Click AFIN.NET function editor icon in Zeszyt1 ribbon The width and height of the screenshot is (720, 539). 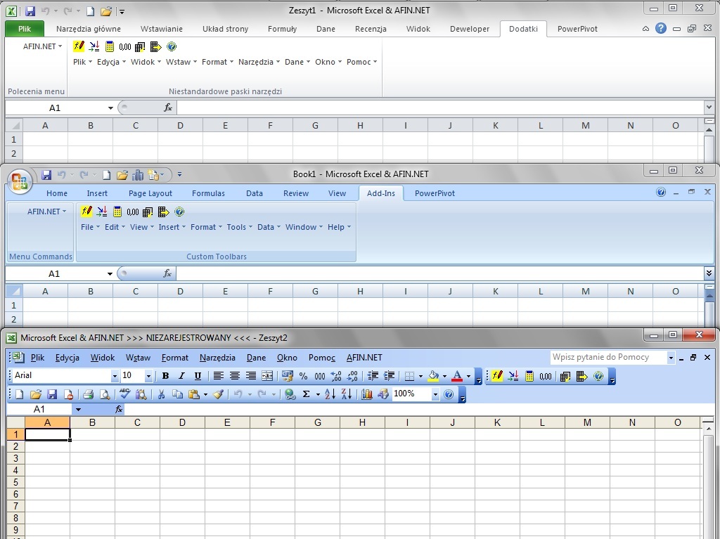tap(79, 46)
